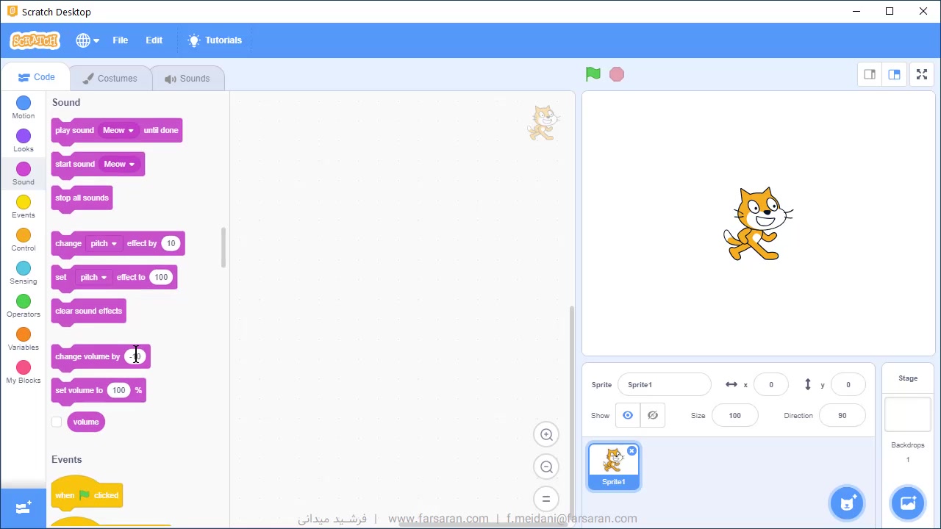Close the Scratch Desktop window
941x529 pixels.
click(x=923, y=11)
